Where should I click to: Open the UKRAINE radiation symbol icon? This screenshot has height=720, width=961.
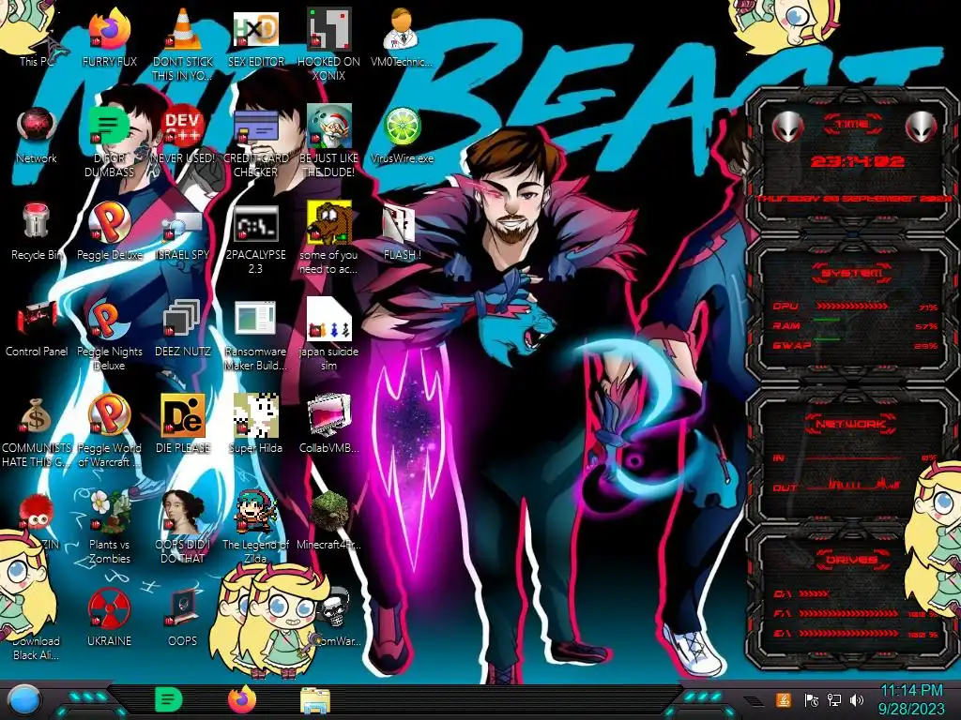point(109,619)
